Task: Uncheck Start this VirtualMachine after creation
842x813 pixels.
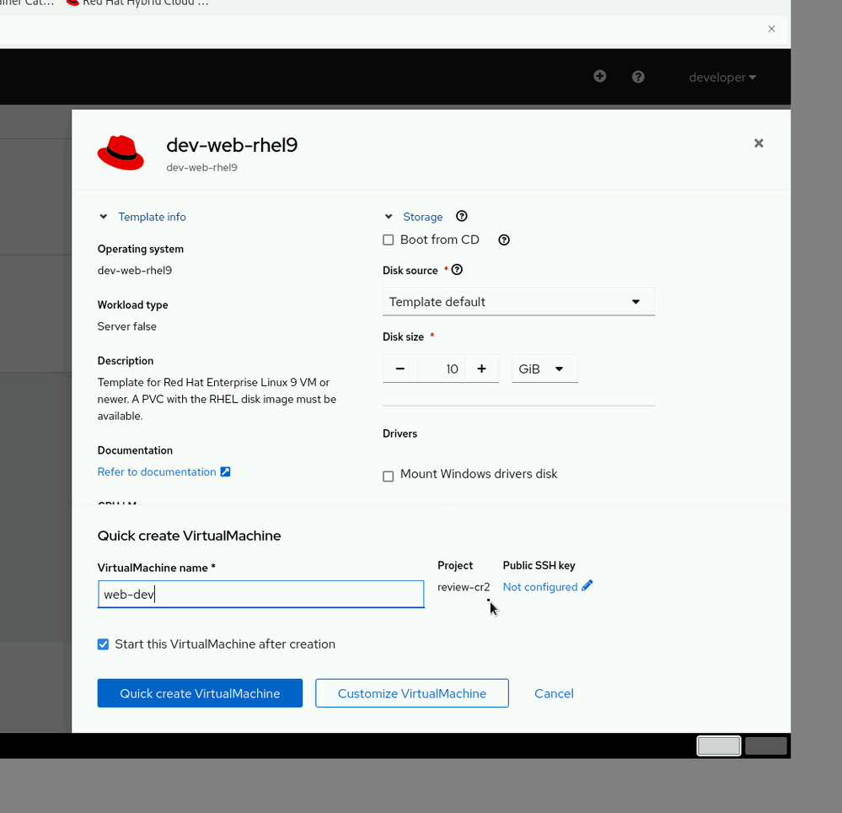Action: tap(104, 644)
